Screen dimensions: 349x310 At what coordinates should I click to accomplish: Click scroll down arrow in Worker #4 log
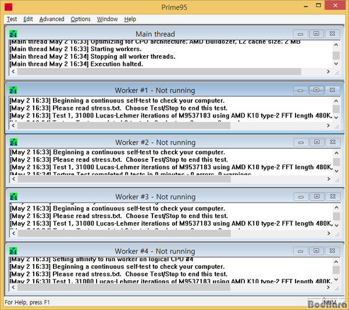tap(336, 280)
